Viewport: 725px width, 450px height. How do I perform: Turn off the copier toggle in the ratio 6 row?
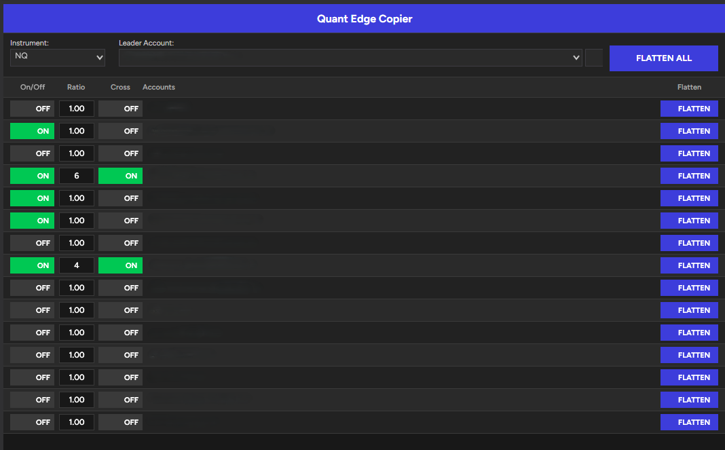pos(32,176)
